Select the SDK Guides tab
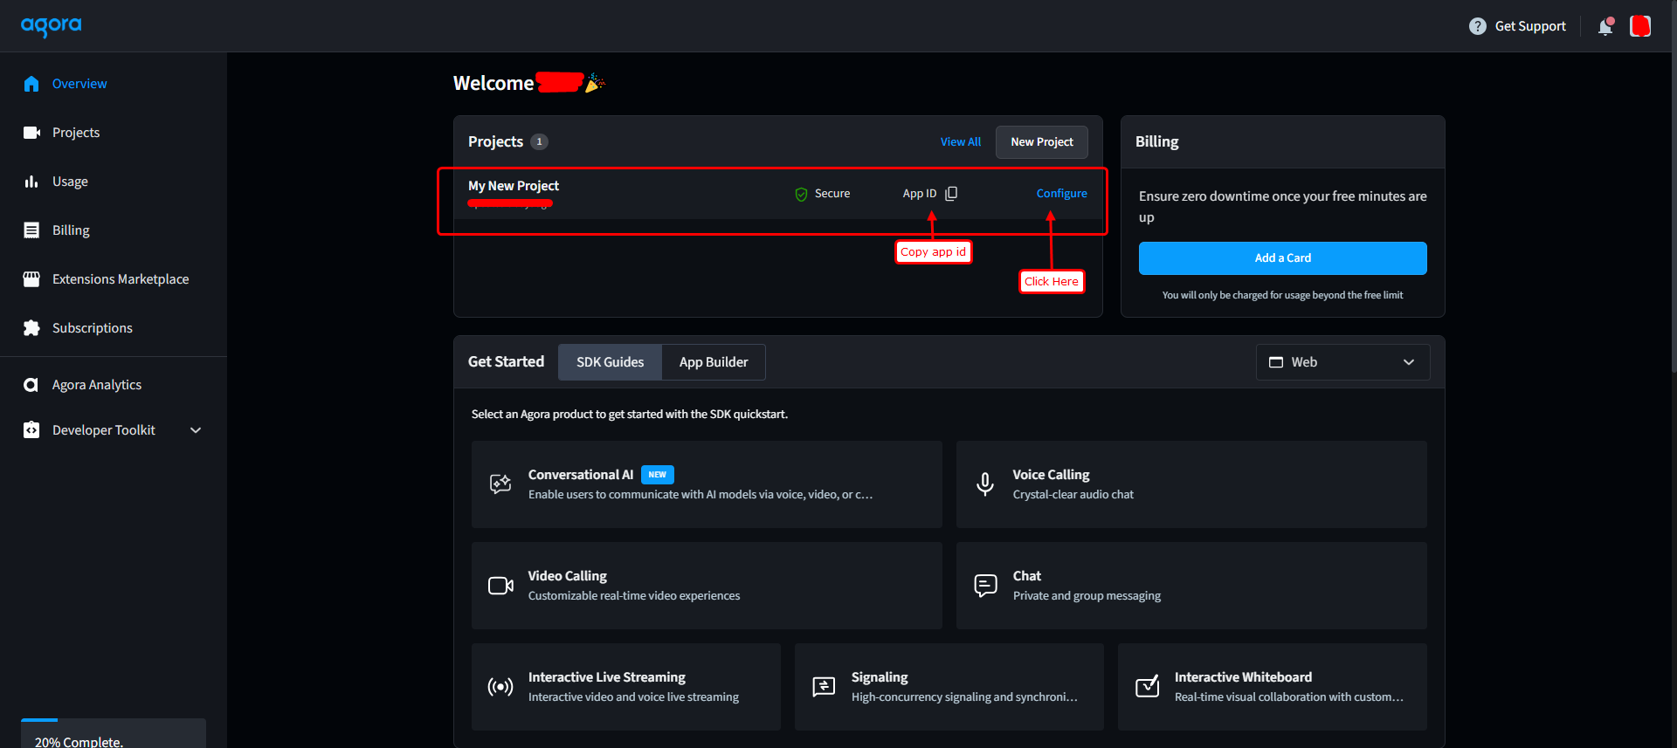Viewport: 1677px width, 748px height. coord(610,362)
